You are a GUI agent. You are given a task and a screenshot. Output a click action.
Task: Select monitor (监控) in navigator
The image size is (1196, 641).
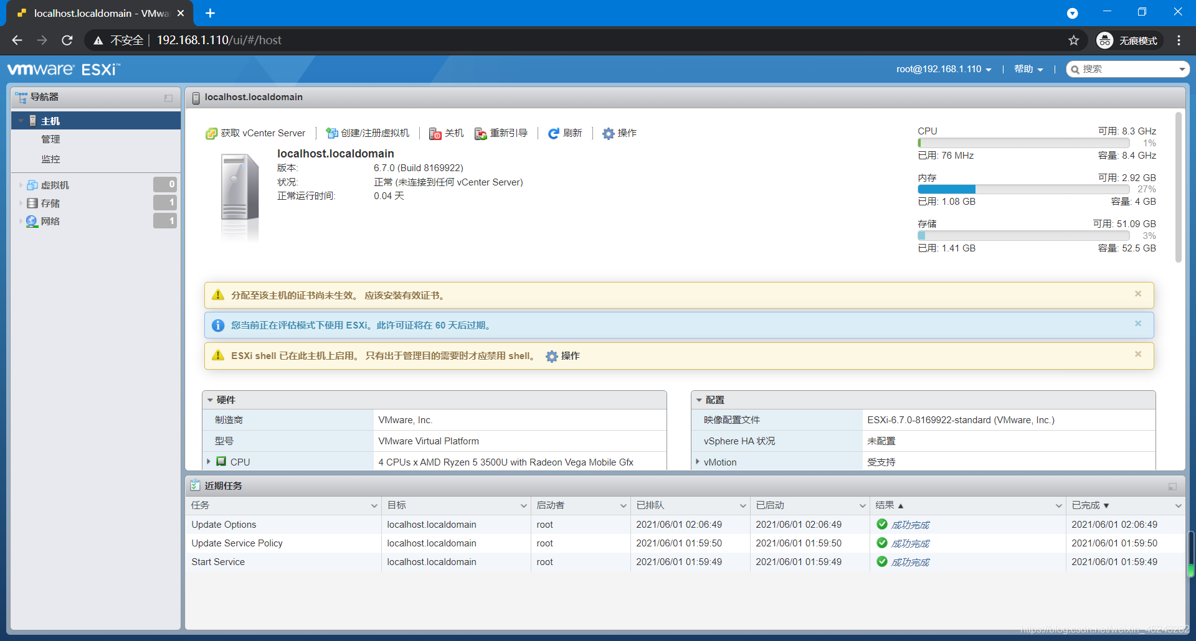tap(50, 159)
